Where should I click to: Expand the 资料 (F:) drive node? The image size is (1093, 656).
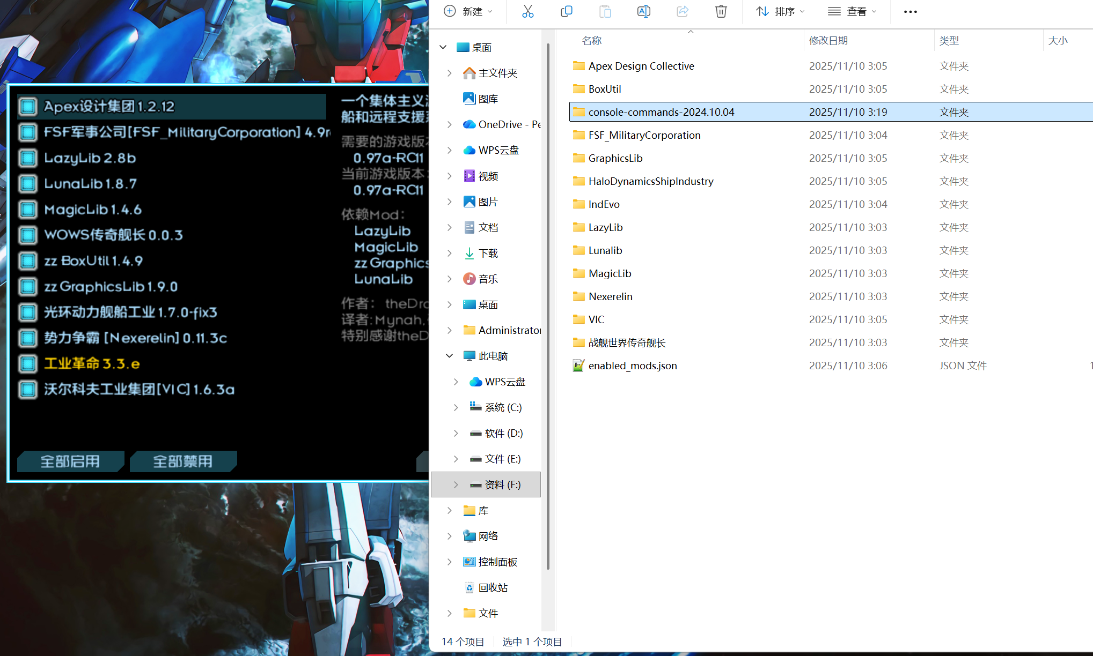(x=456, y=484)
